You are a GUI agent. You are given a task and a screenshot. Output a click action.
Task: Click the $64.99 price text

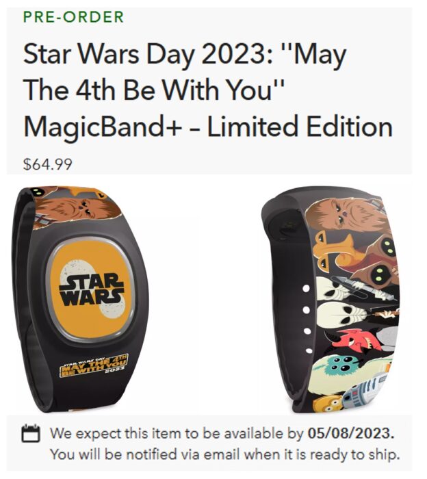48,164
